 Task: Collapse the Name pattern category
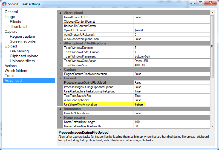(60, 118)
